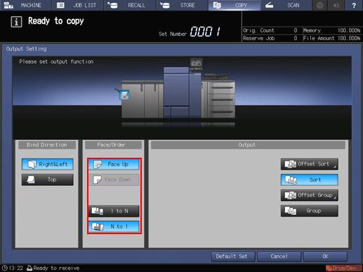Click the Default Set button

[x=233, y=257]
